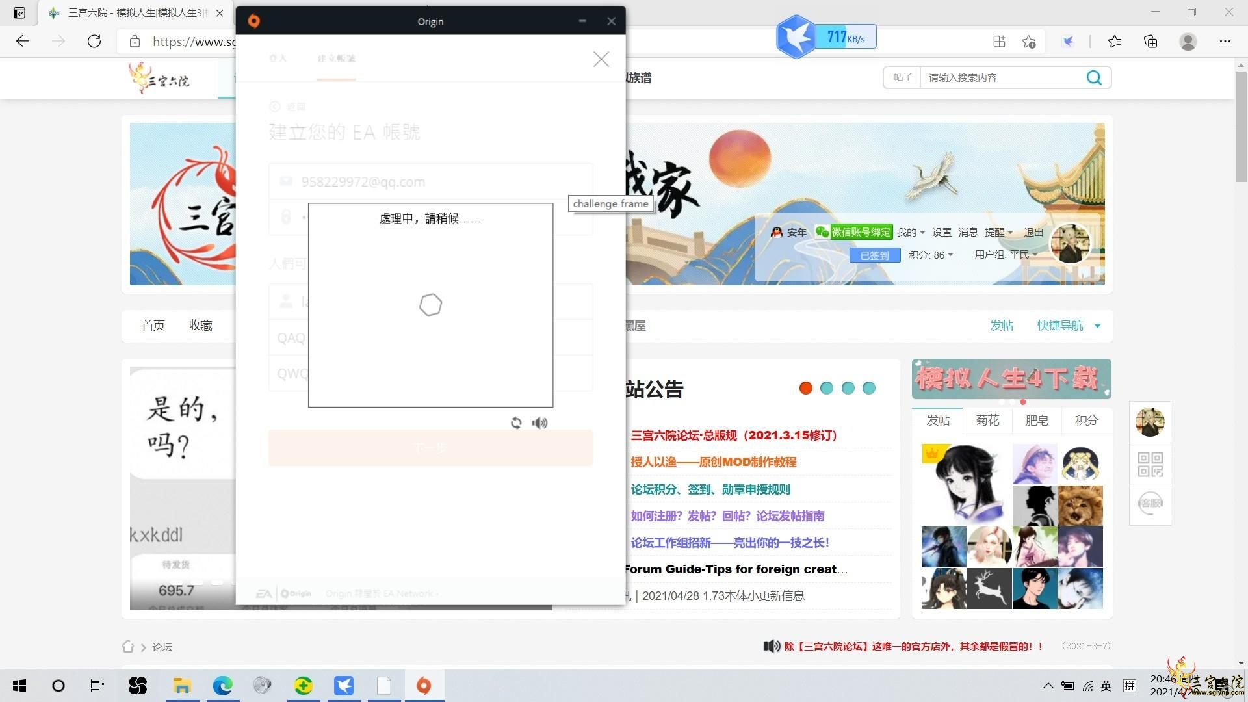Select the 发帖 ranking tab
The image size is (1248, 702).
pos(938,421)
